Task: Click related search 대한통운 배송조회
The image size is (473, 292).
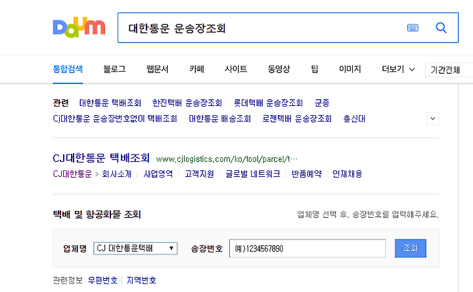Action: click(x=220, y=118)
